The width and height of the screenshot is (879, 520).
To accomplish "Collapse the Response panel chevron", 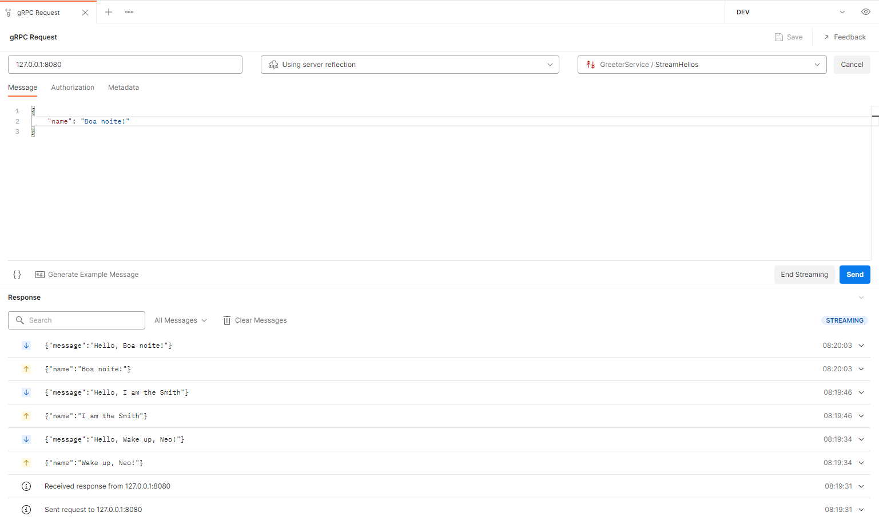I will (861, 297).
